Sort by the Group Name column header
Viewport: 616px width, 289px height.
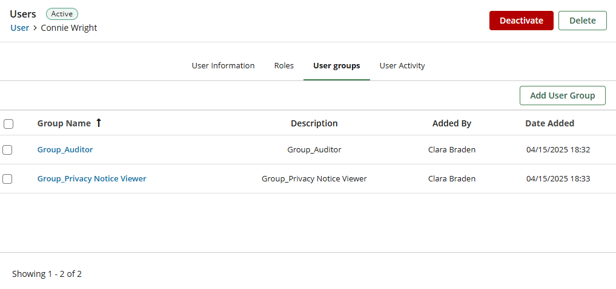tap(64, 123)
